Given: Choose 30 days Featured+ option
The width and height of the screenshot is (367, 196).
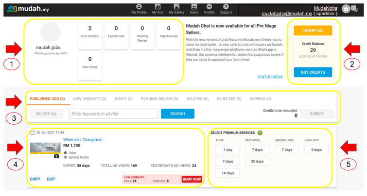Looking at the screenshot, I should (257, 161).
